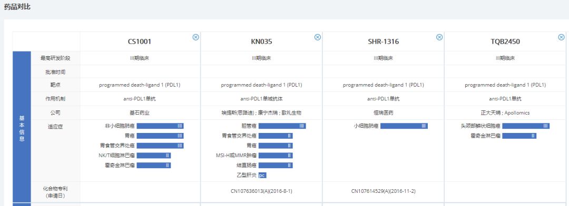Open the KN035 drug header
The width and height of the screenshot is (569, 206).
coord(261,42)
